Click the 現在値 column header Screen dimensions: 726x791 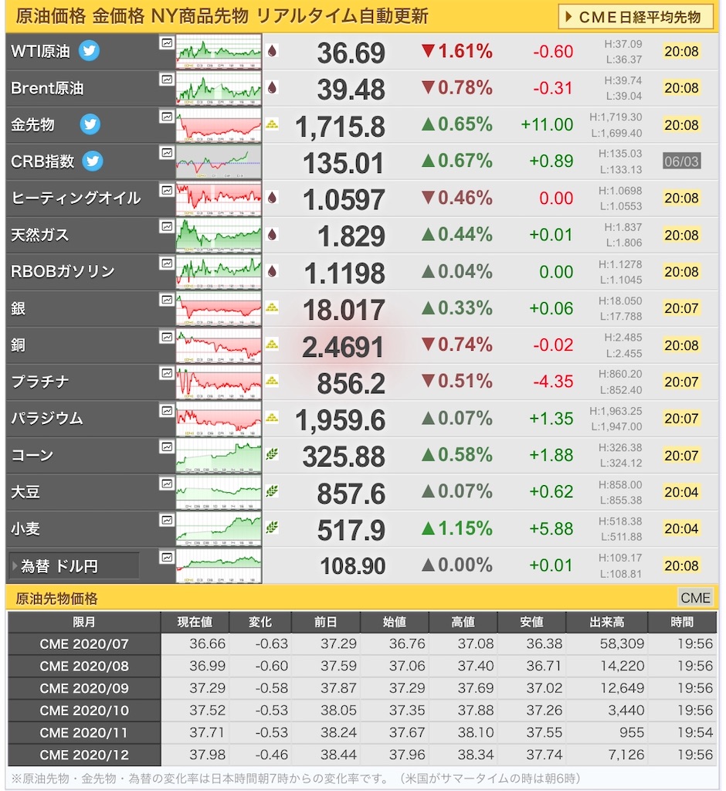coord(195,622)
